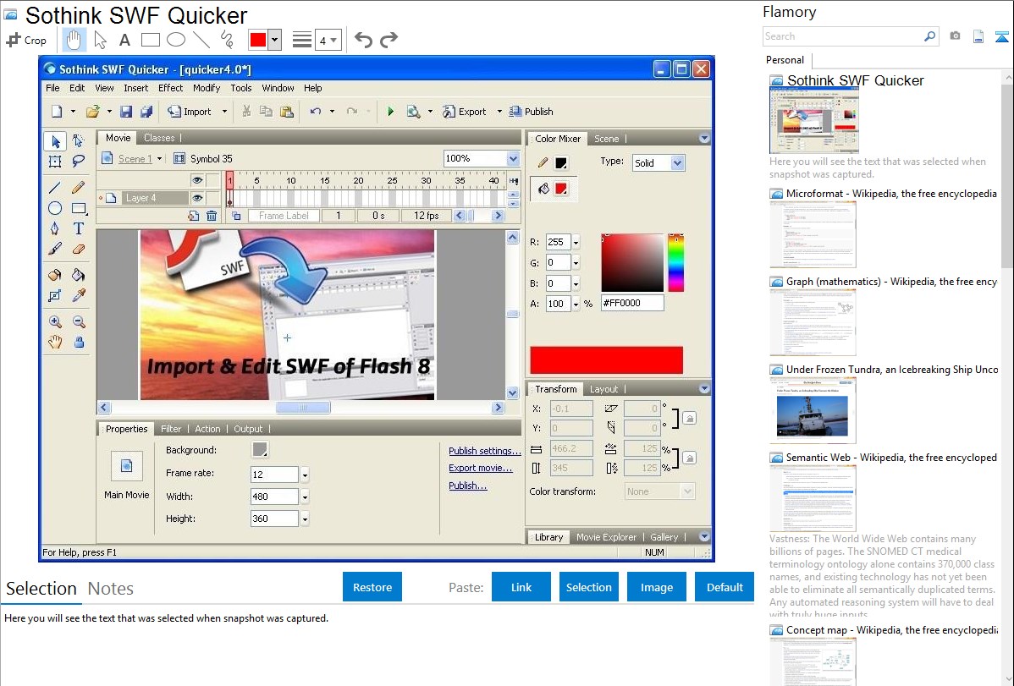Select the Eraser tool
Screen dimensions: 1014x686
79,250
